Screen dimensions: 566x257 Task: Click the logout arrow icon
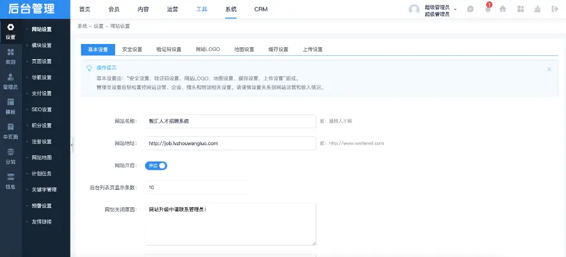(x=554, y=9)
